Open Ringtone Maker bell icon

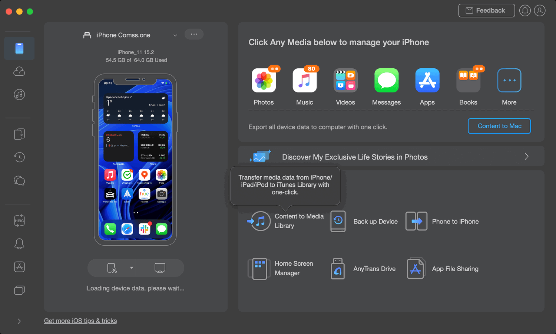[x=19, y=244]
